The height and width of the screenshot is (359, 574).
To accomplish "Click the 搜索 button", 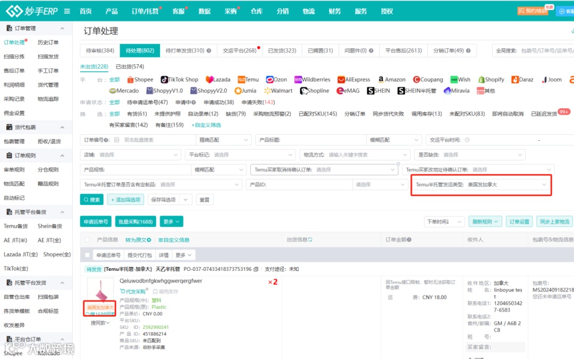I will point(92,200).
